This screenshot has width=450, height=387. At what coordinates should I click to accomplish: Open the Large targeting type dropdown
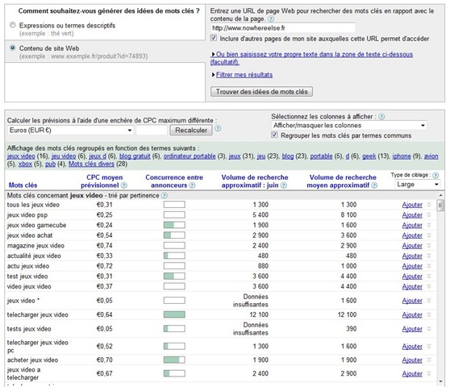[x=417, y=185]
